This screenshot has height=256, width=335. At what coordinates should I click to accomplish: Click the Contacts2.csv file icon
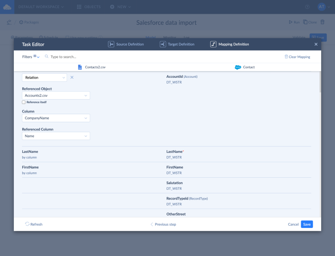(80, 67)
